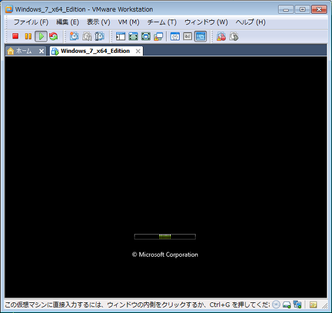This screenshot has width=332, height=313.
Task: Click the CD/DVD drive status icon
Action: (x=276, y=305)
